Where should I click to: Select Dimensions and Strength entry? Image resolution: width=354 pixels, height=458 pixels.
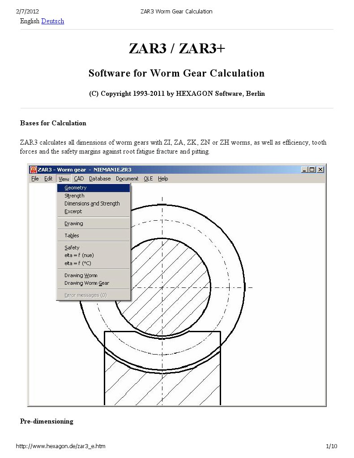point(94,204)
